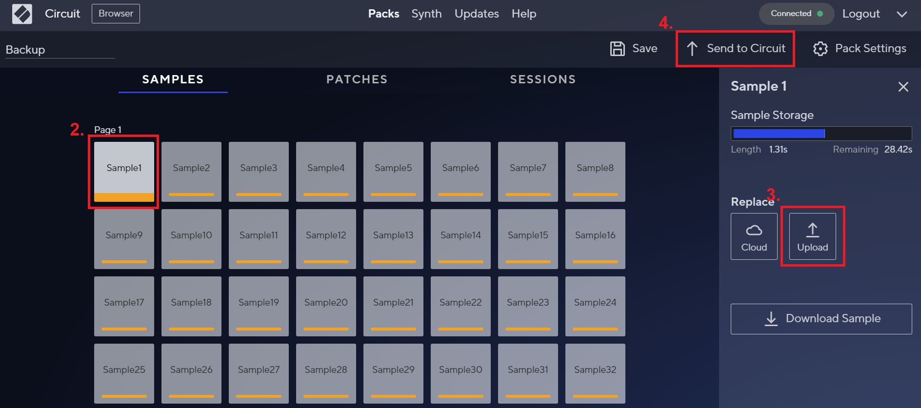Click the Save floppy disk icon

coord(618,48)
